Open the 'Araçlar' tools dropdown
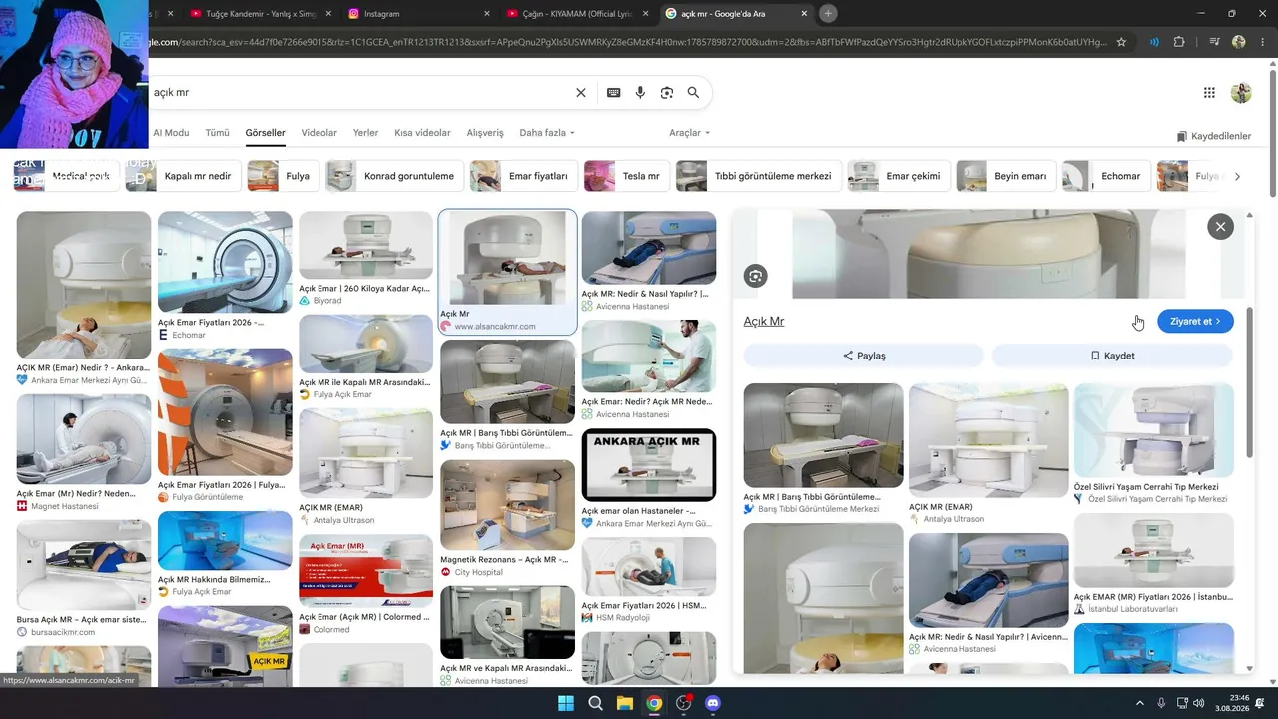The height and width of the screenshot is (719, 1278). (689, 133)
